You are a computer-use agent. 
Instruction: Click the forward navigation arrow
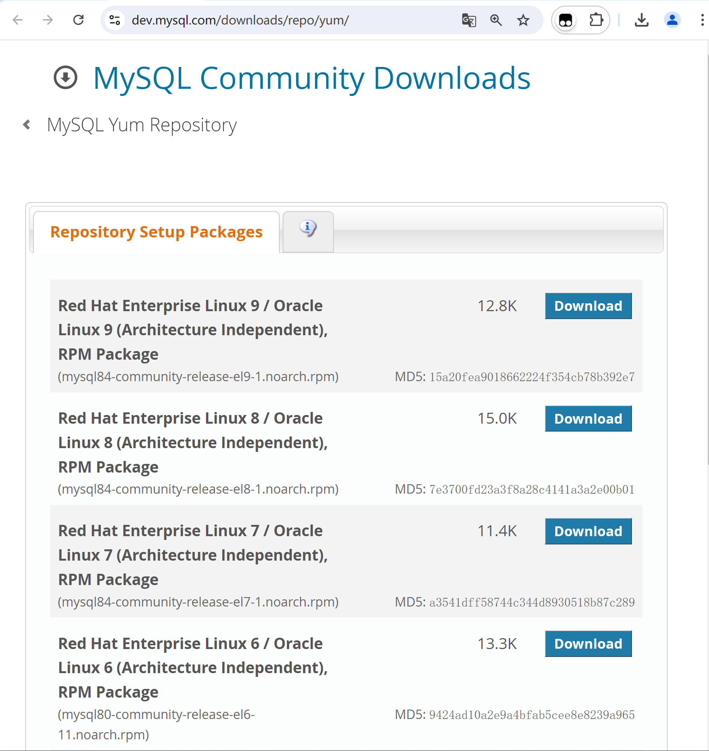point(48,20)
